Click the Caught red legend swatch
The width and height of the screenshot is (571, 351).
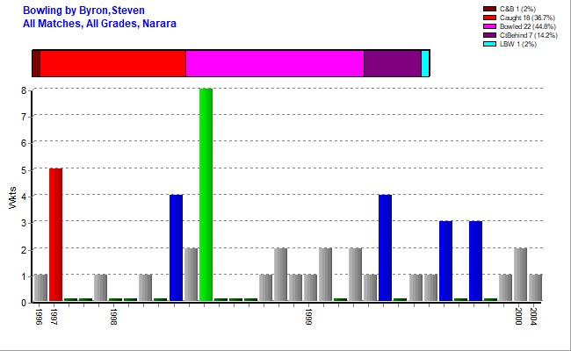click(x=489, y=18)
